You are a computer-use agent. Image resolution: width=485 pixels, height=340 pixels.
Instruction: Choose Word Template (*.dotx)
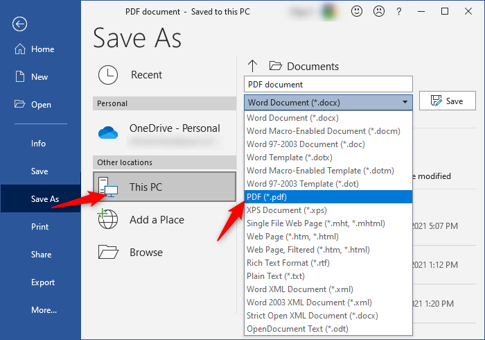click(x=328, y=158)
